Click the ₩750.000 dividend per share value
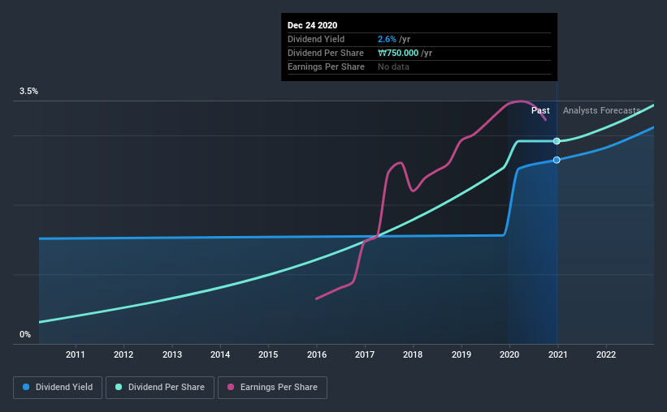This screenshot has height=412, width=667. coord(398,53)
